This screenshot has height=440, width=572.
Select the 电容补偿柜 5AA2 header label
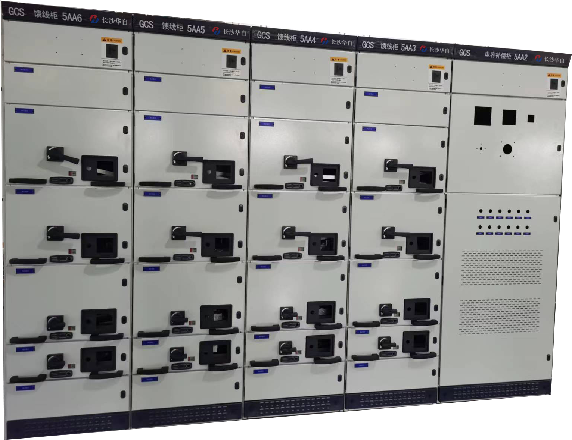pos(506,56)
